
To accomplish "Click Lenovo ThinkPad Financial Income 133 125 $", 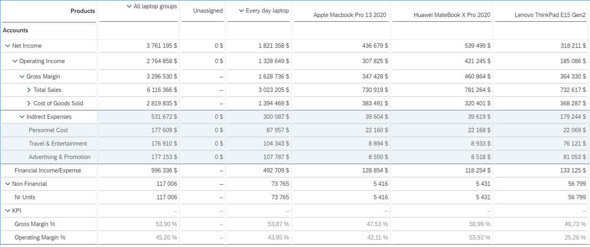I will click(x=573, y=170).
